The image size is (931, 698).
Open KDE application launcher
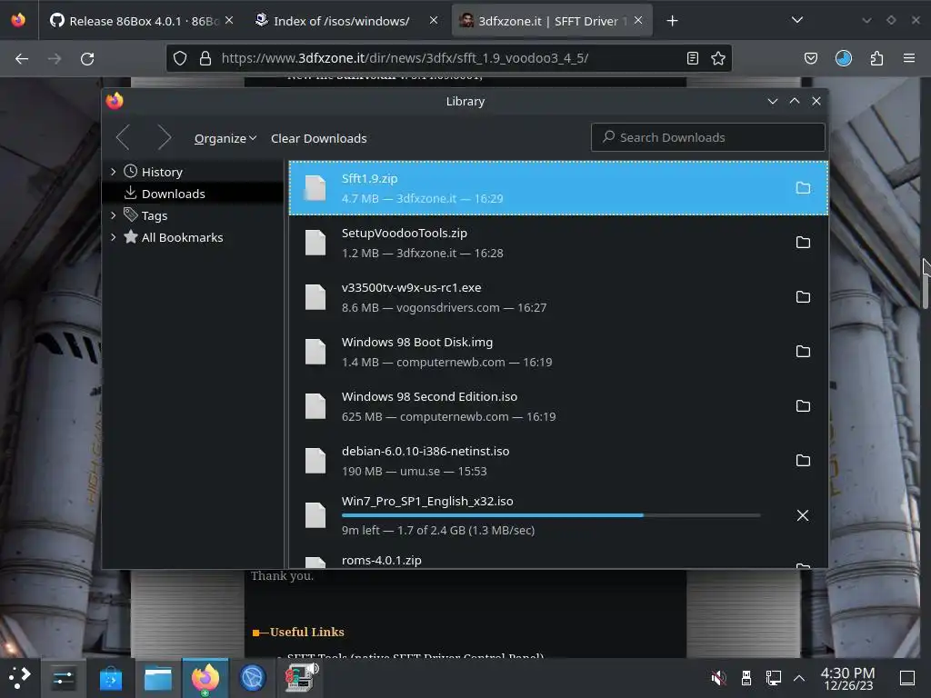tap(20, 677)
